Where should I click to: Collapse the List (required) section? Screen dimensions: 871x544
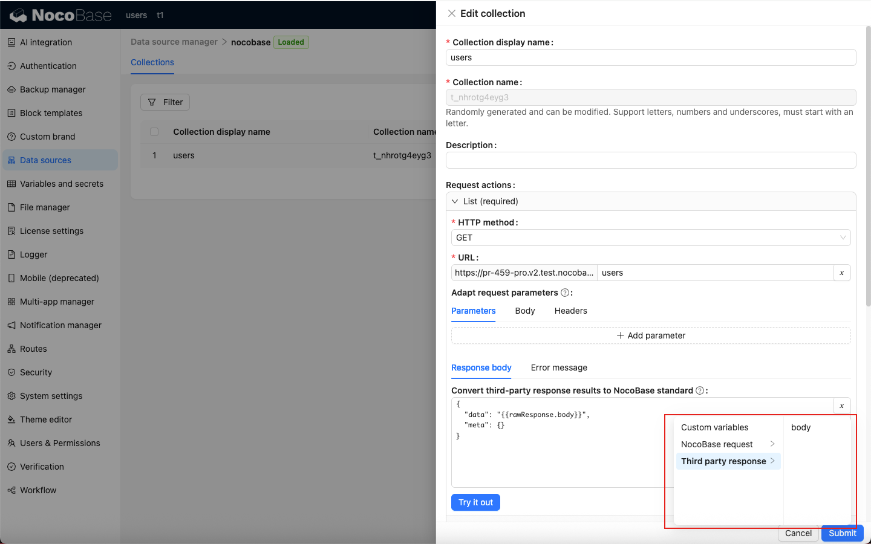point(455,201)
